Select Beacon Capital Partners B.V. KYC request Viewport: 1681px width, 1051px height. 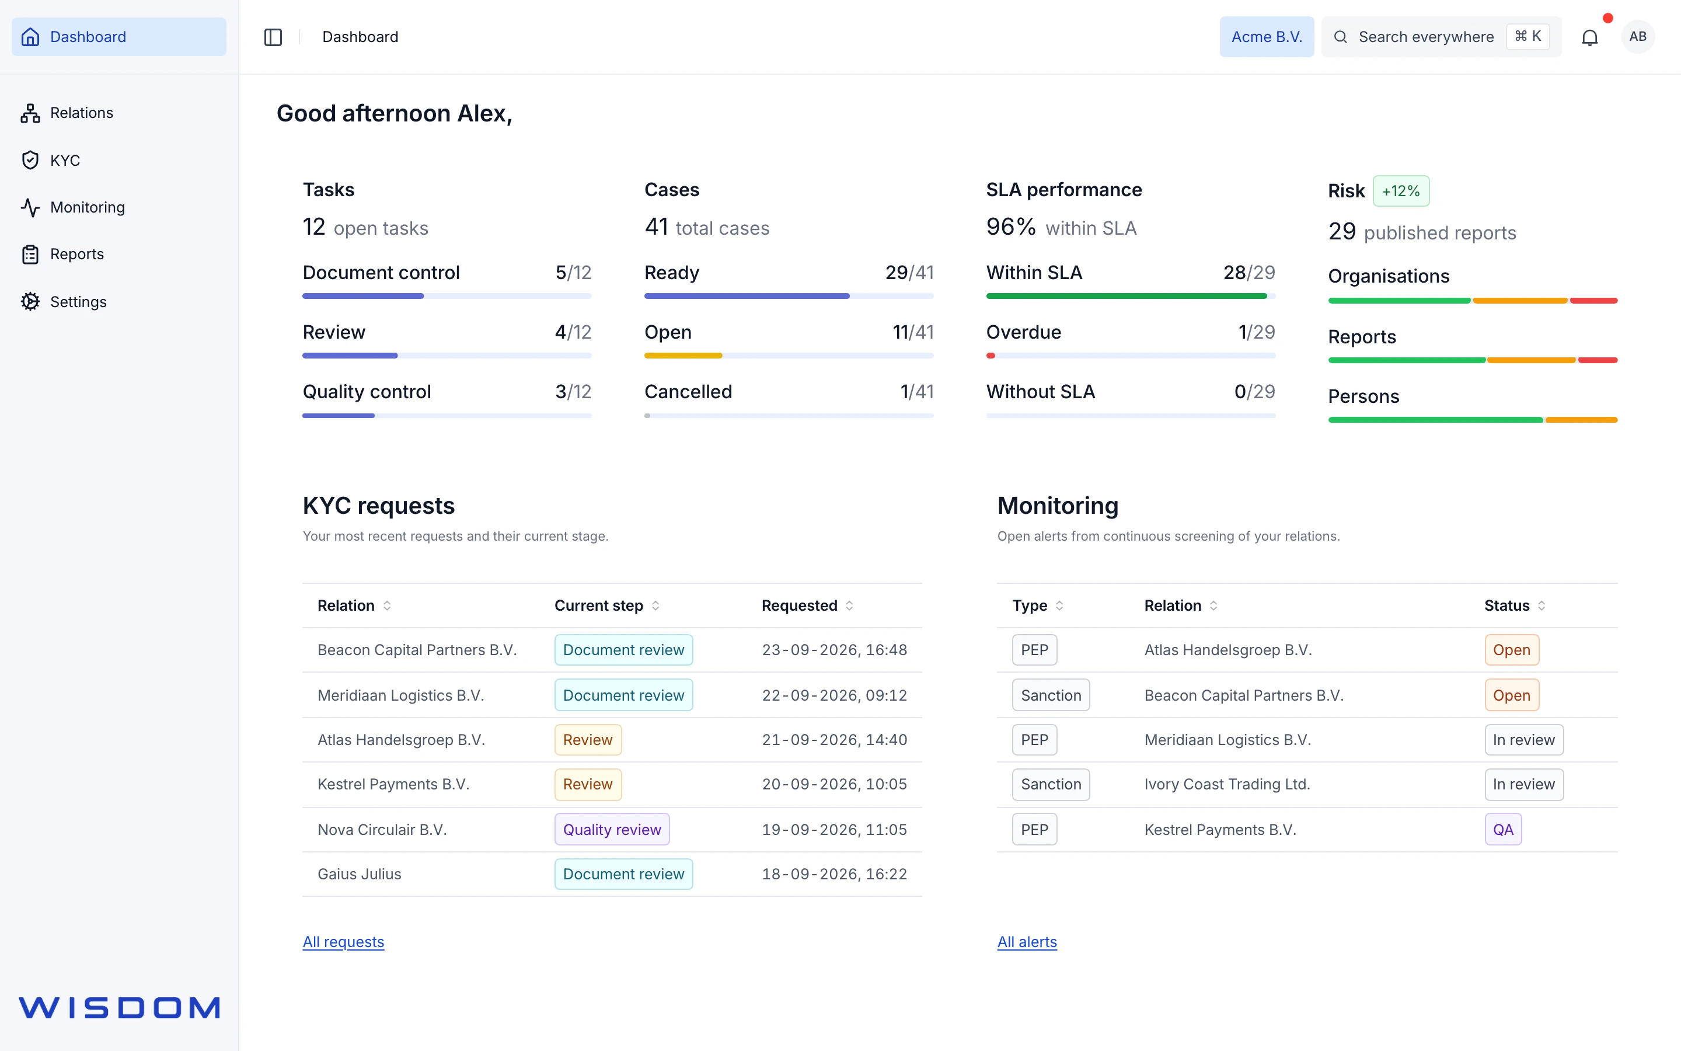coord(612,650)
